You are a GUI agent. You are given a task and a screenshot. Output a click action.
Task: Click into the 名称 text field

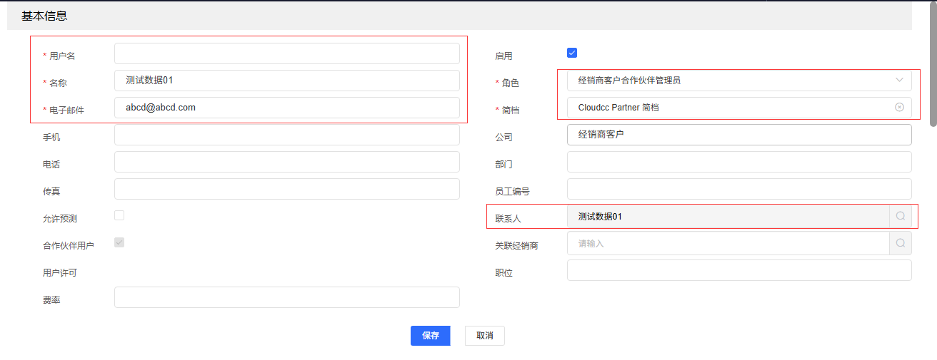point(286,81)
